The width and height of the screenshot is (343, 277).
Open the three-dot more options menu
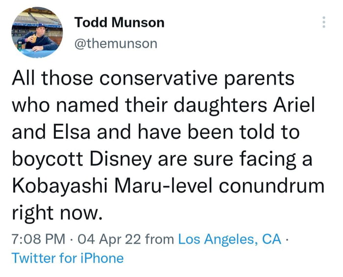point(323,22)
